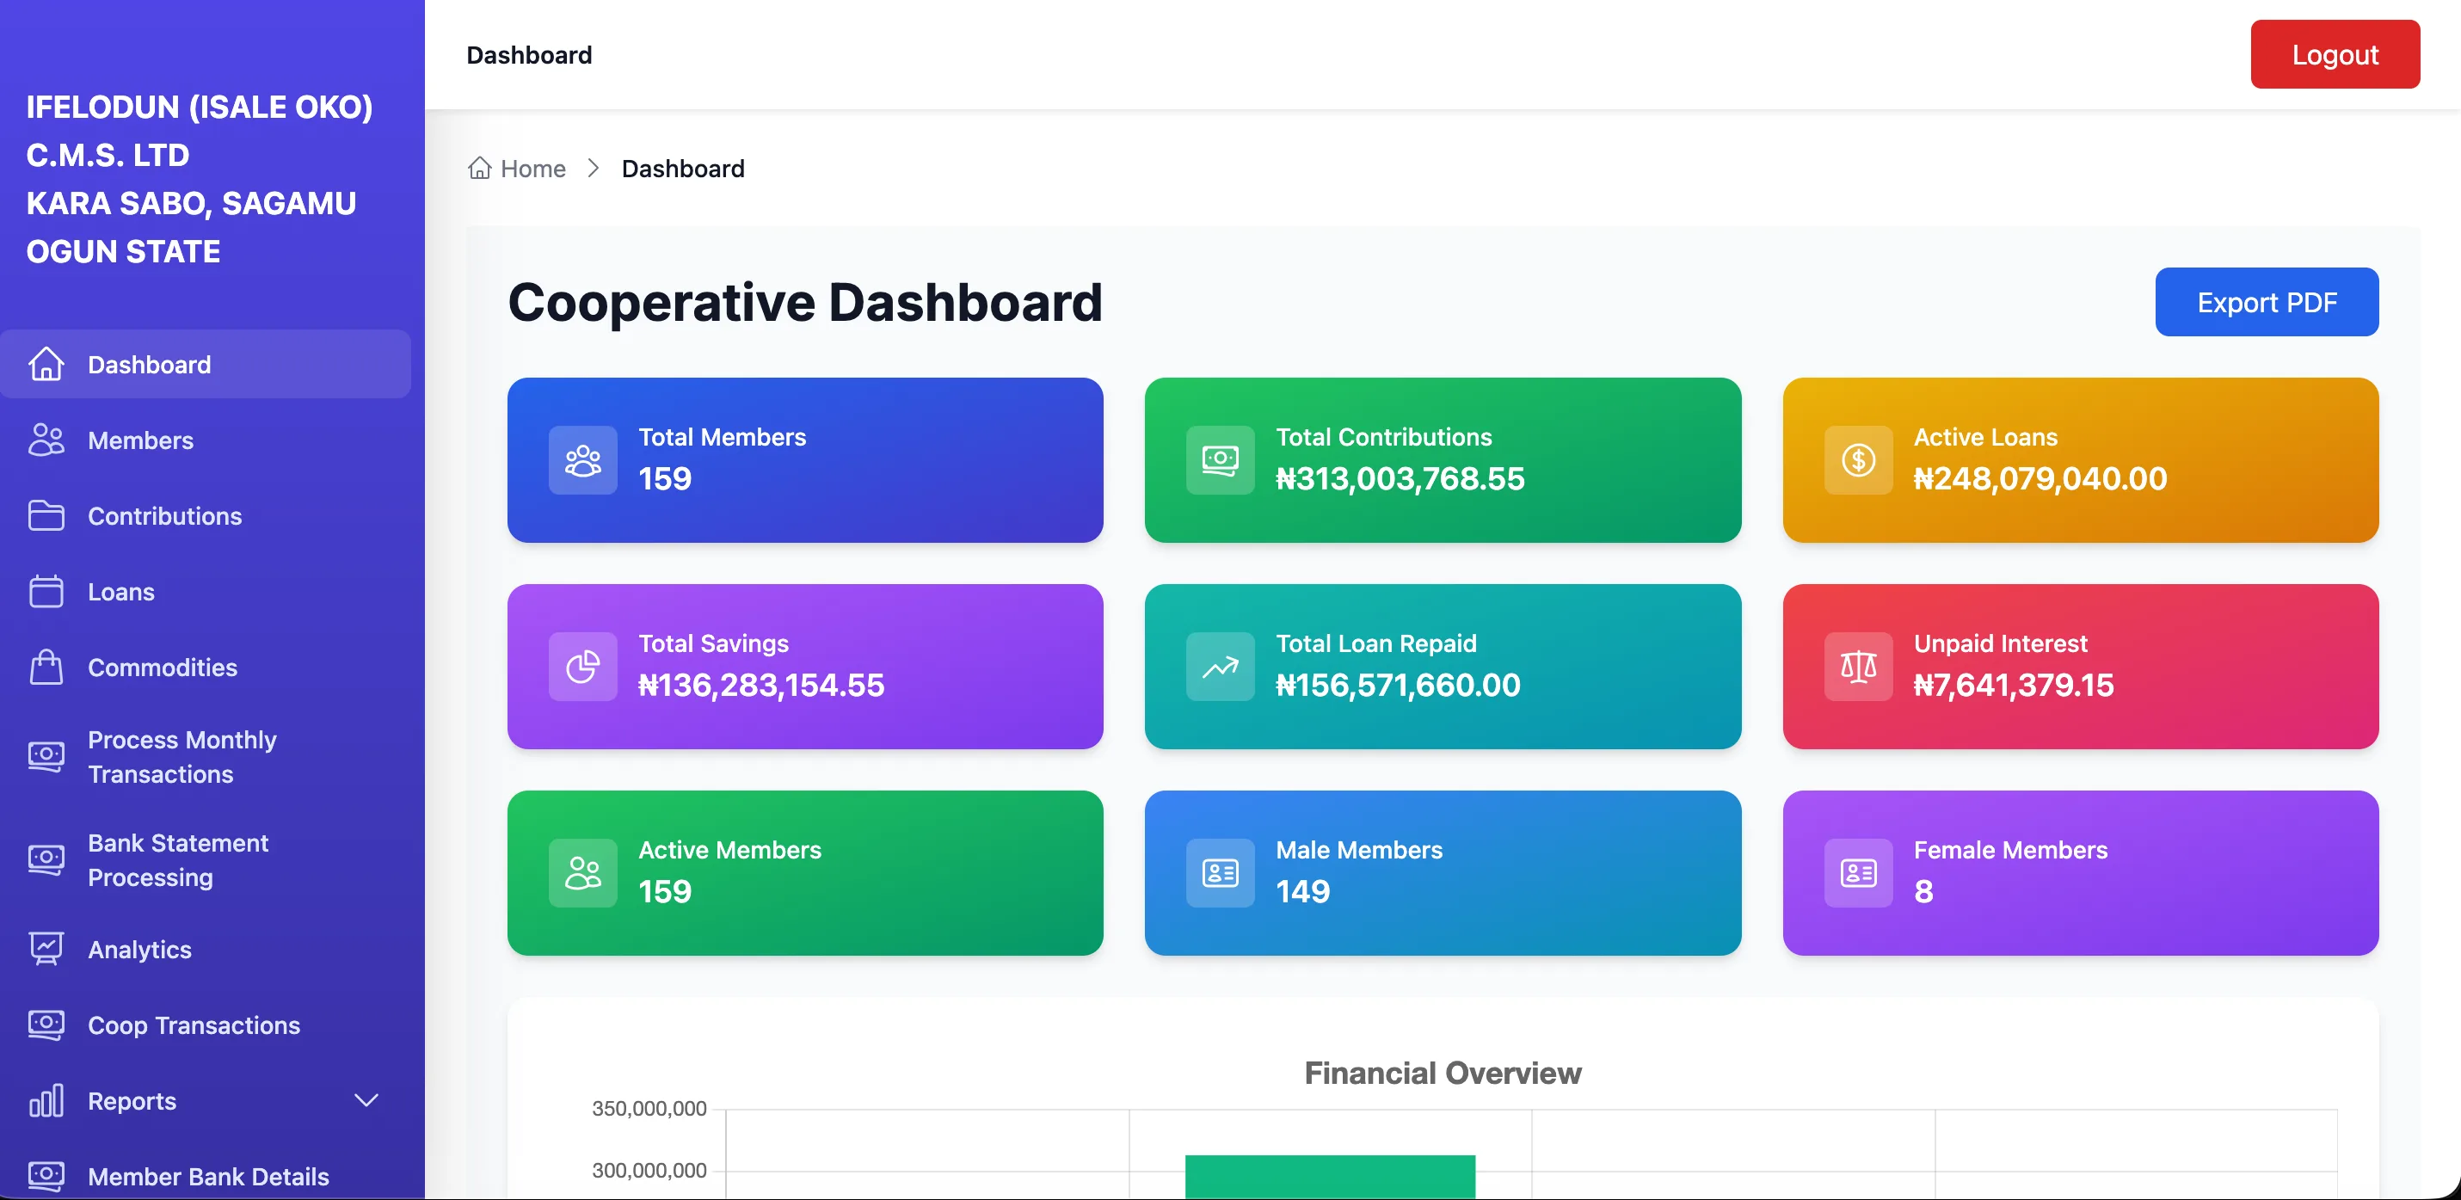Click the Analytics presentation chart icon
Image resolution: width=2461 pixels, height=1200 pixels.
point(46,949)
